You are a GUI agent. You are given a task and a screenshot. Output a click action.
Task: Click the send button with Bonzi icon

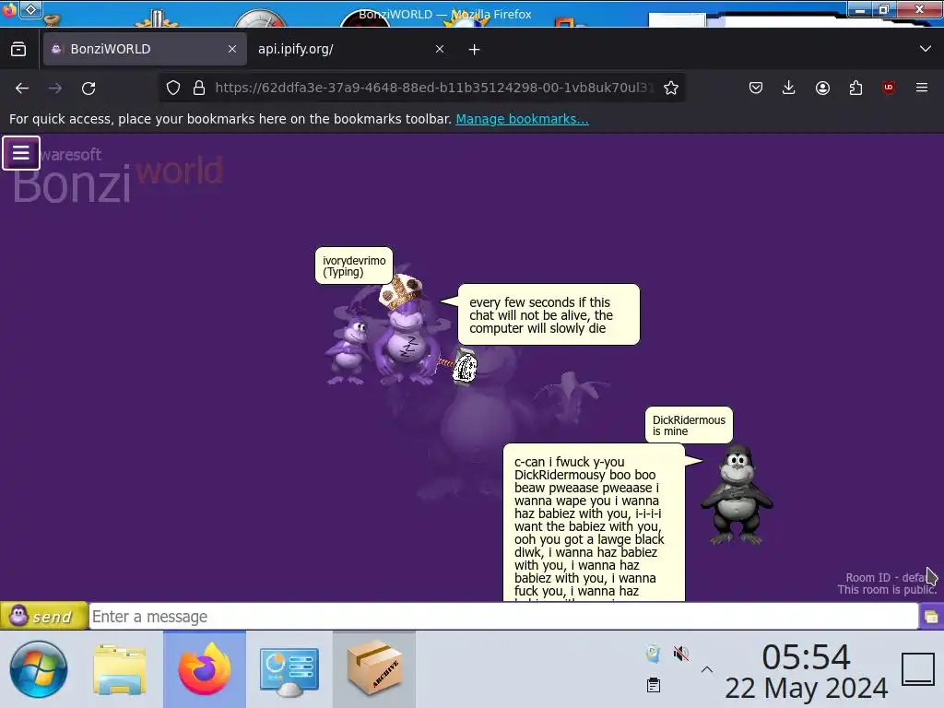coord(44,617)
